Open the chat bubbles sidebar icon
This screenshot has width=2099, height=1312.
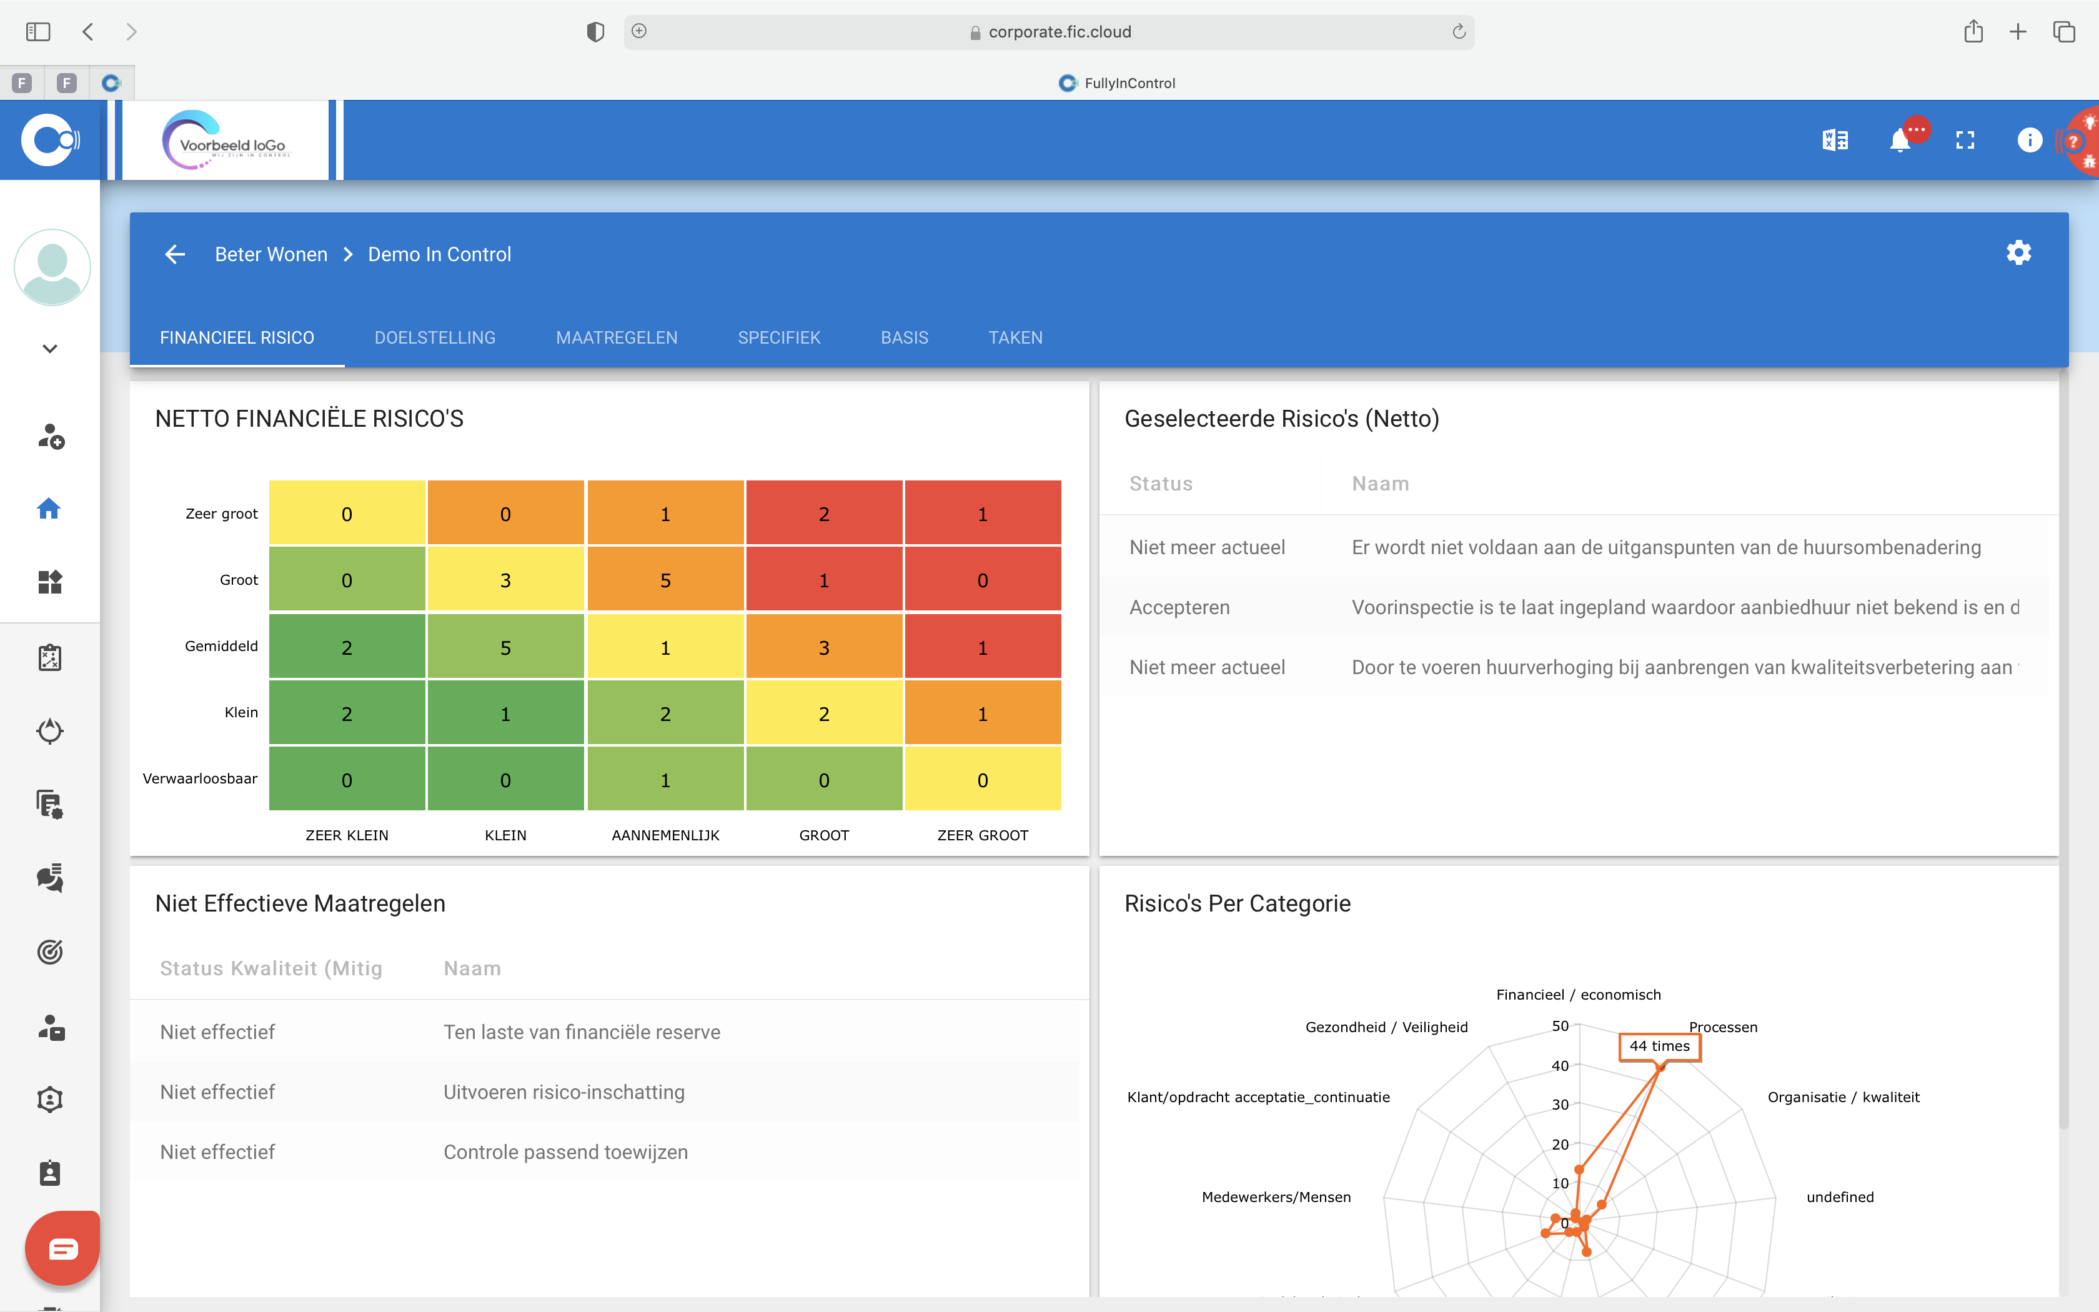[x=51, y=878]
